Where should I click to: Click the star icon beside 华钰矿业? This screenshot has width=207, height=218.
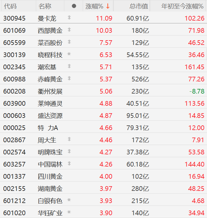[69, 212]
